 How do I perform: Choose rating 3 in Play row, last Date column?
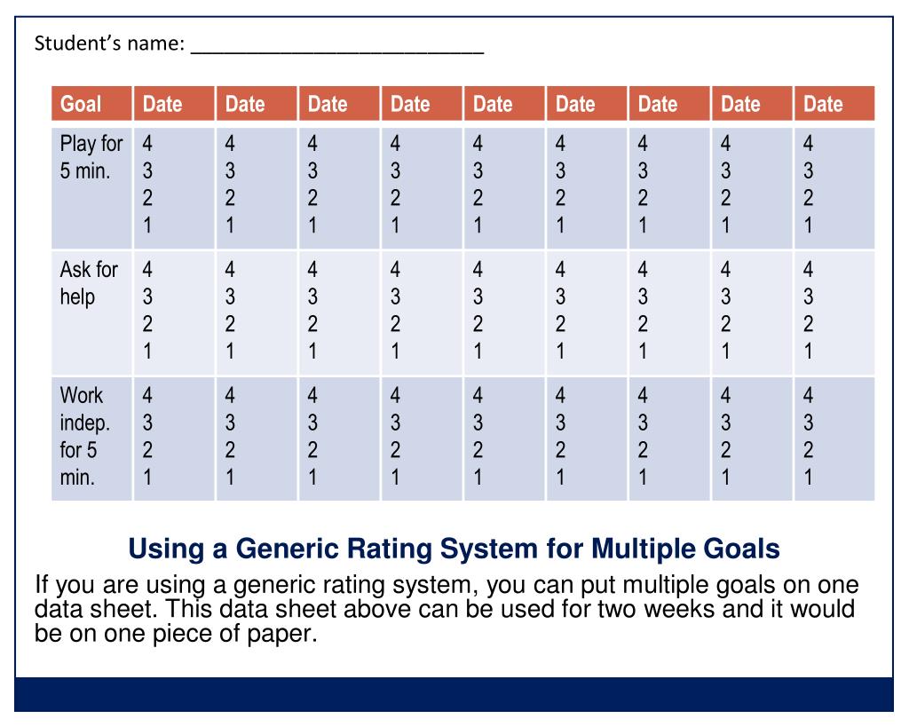click(x=809, y=170)
